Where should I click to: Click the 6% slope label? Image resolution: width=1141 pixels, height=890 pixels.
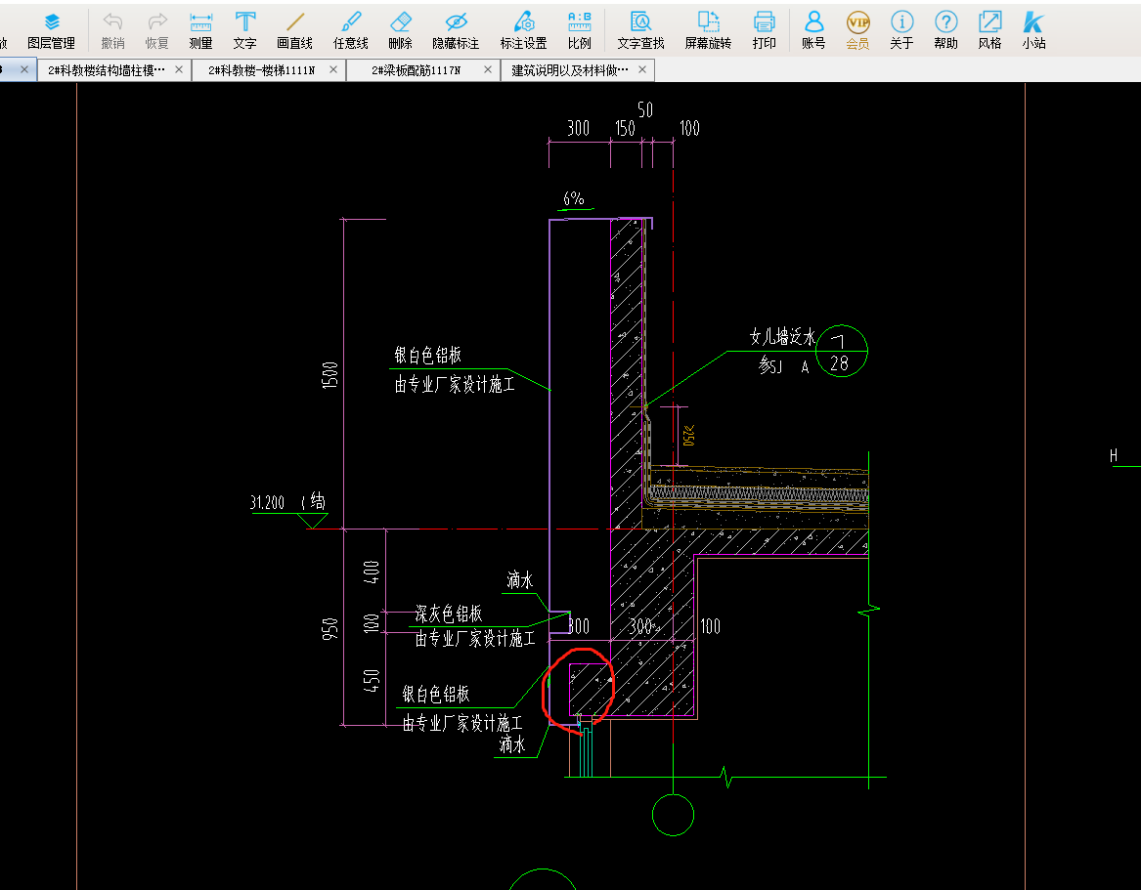coord(573,198)
